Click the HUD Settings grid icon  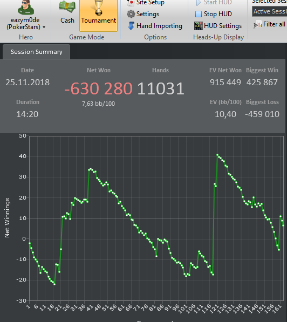[198, 26]
